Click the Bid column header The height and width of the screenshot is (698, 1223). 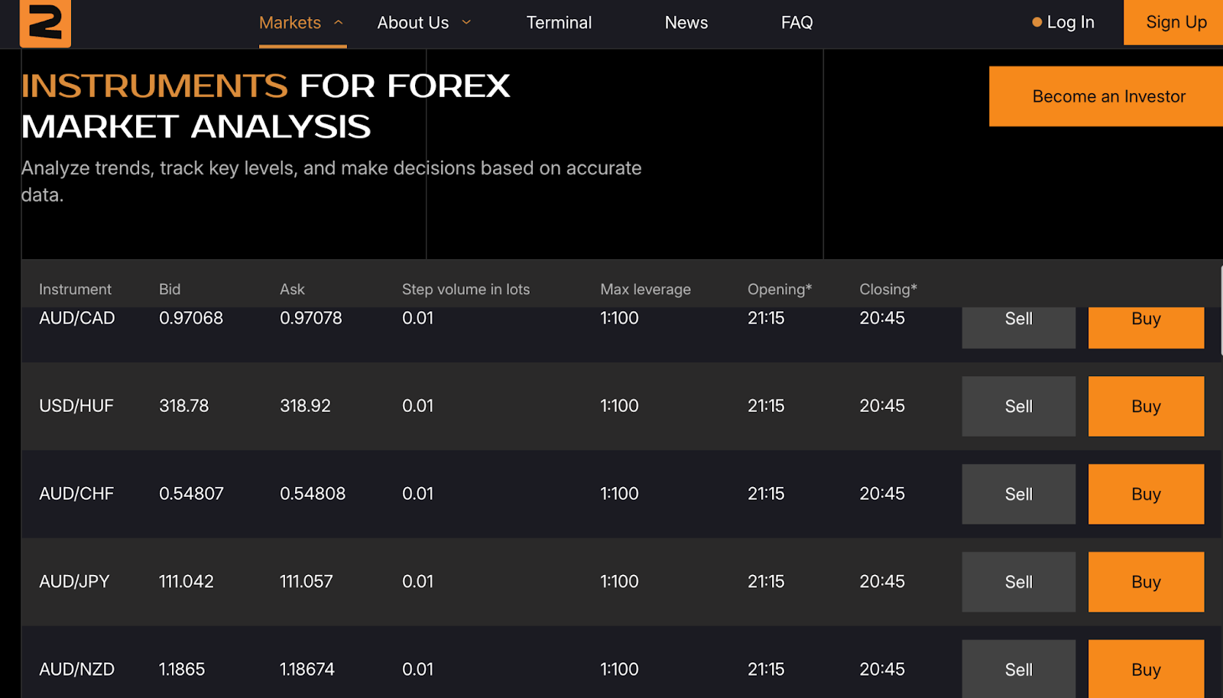click(170, 290)
